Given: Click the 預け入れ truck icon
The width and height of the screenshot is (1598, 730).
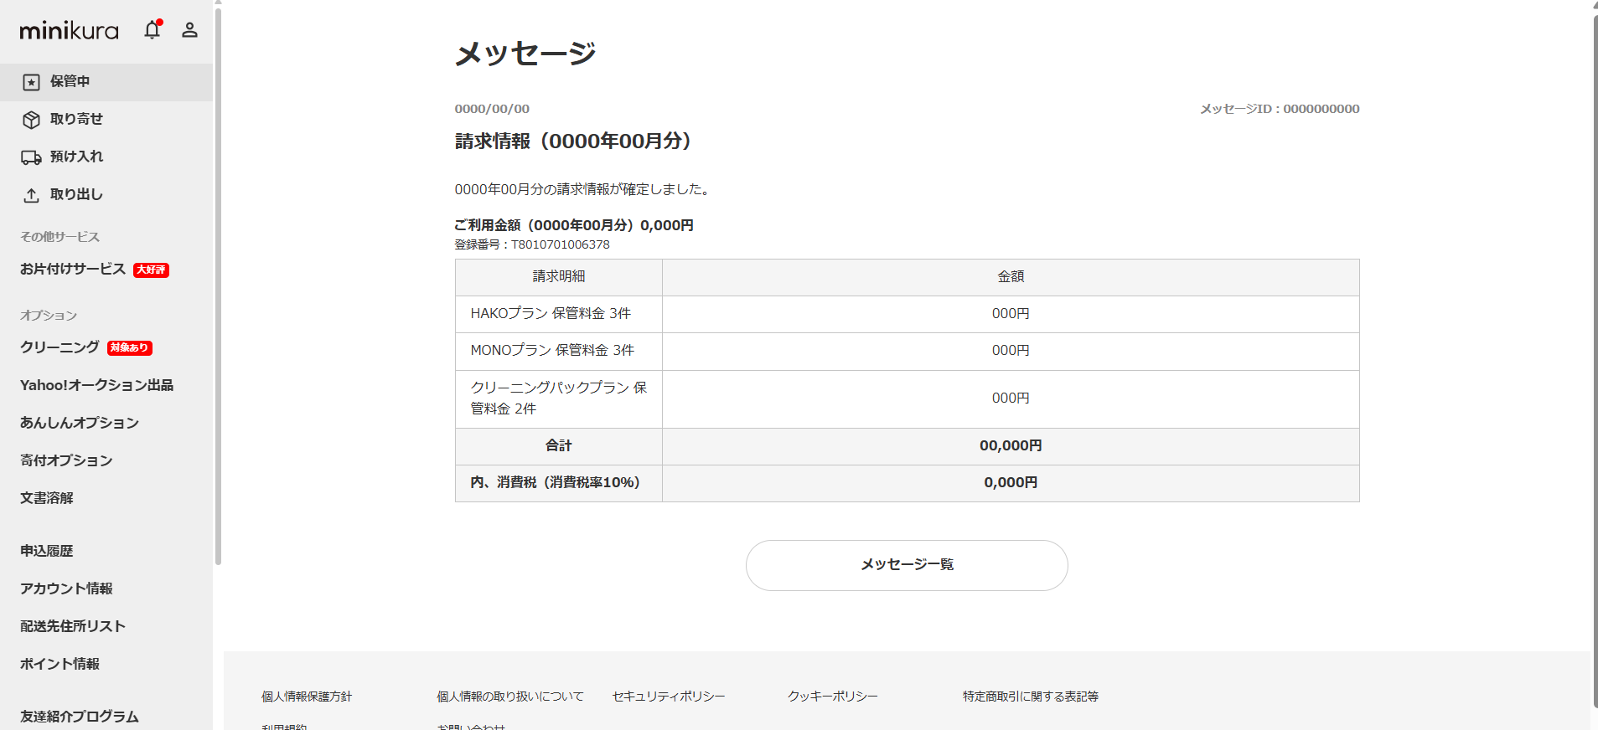Looking at the screenshot, I should 31,157.
